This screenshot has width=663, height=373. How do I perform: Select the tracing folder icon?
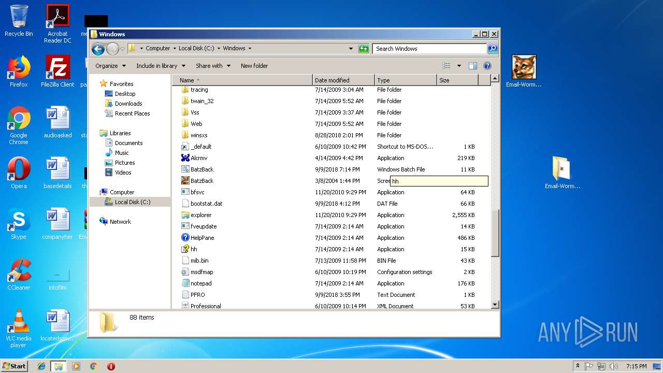[x=185, y=90]
